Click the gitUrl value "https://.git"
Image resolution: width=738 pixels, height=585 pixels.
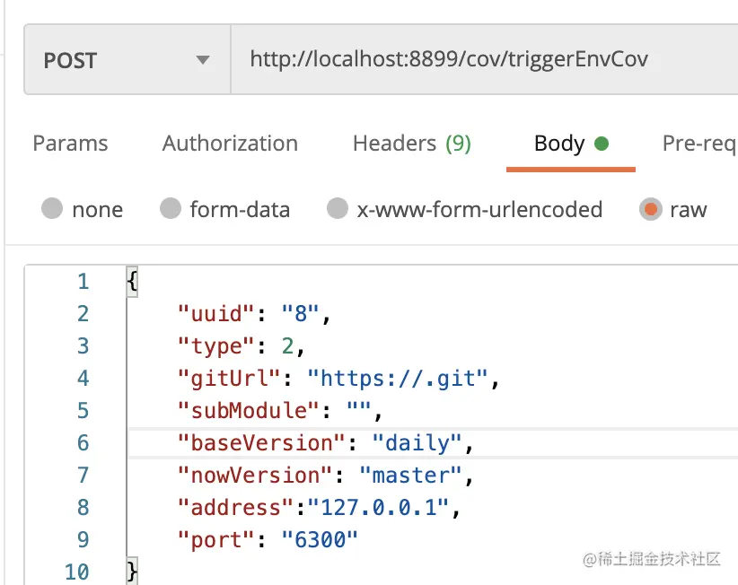tap(402, 379)
